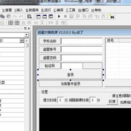Click the 超星密码 input field
This screenshot has height=131, width=131.
(x=82, y=57)
